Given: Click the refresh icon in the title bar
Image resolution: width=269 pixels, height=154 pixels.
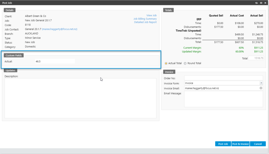Looking at the screenshot, I should [256, 3].
